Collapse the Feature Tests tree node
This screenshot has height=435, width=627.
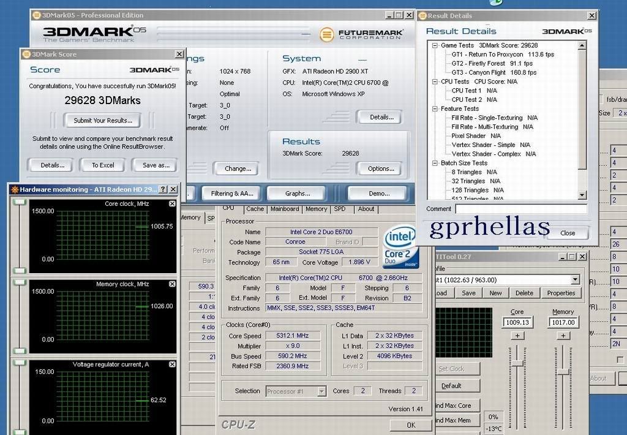tap(435, 109)
